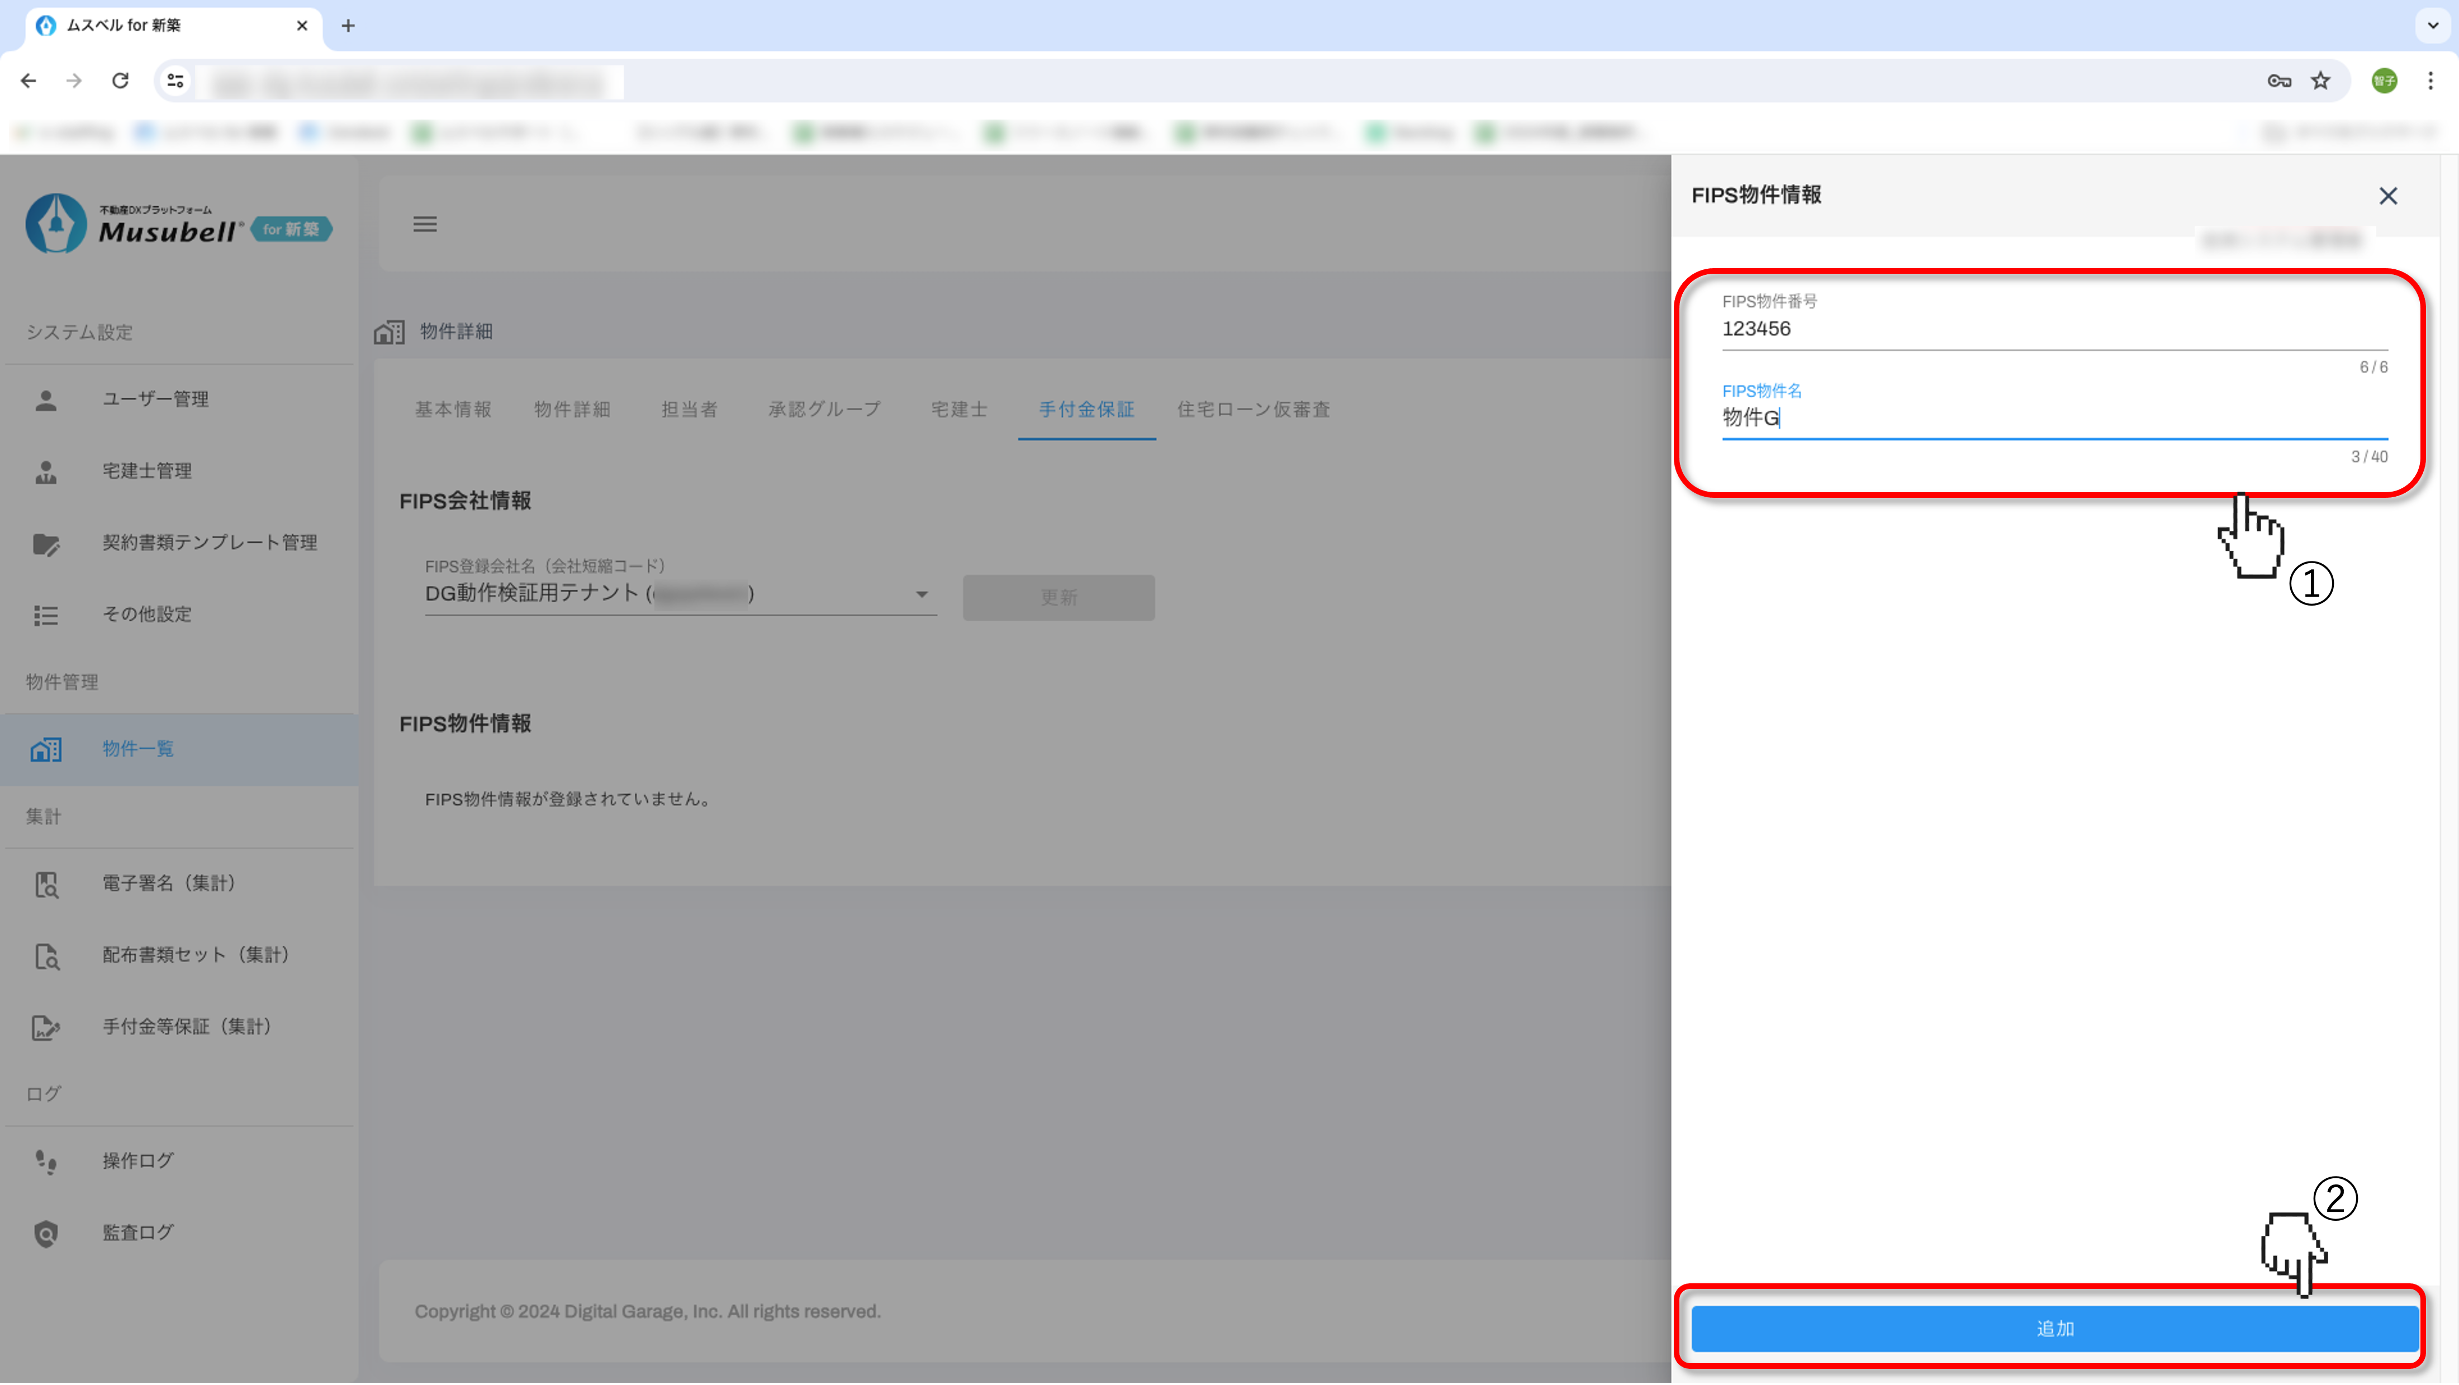Viewport: 2459px width, 1385px height.
Task: Open その他設定 from the sidebar
Action: 147,614
